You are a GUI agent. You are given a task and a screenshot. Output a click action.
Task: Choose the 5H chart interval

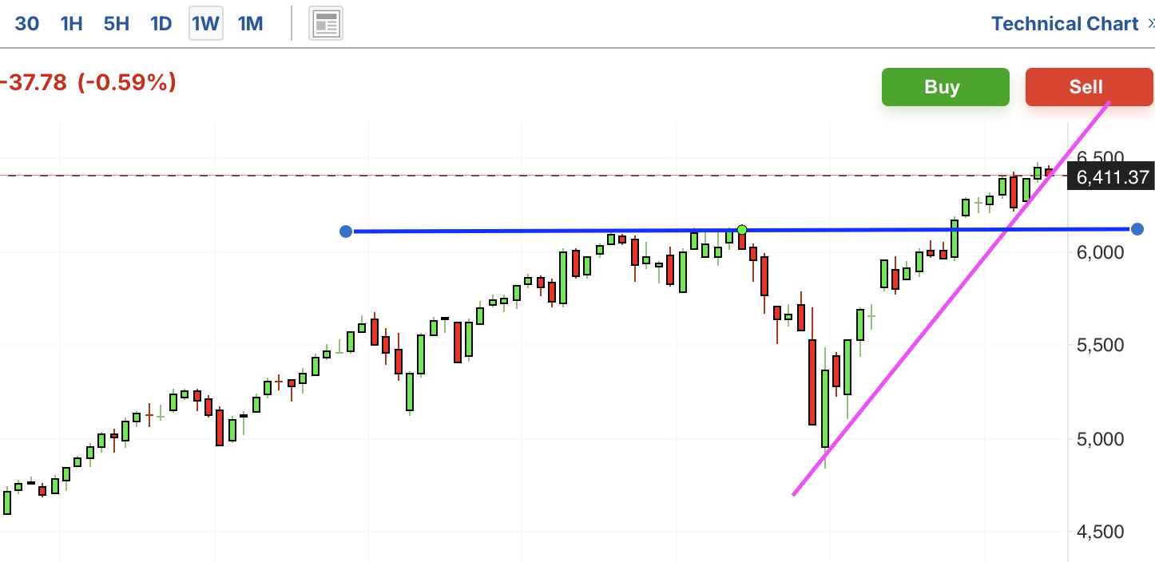pyautogui.click(x=117, y=24)
